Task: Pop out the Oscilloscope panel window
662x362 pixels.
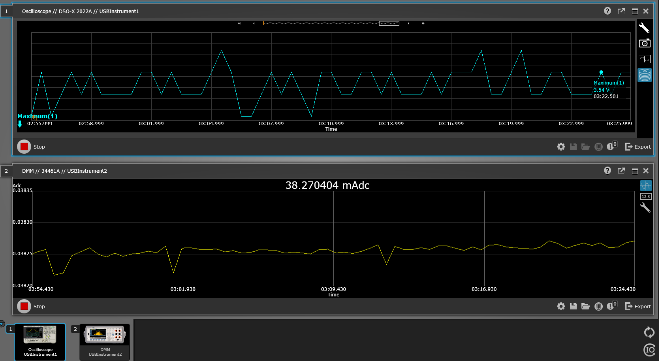Action: (x=621, y=11)
